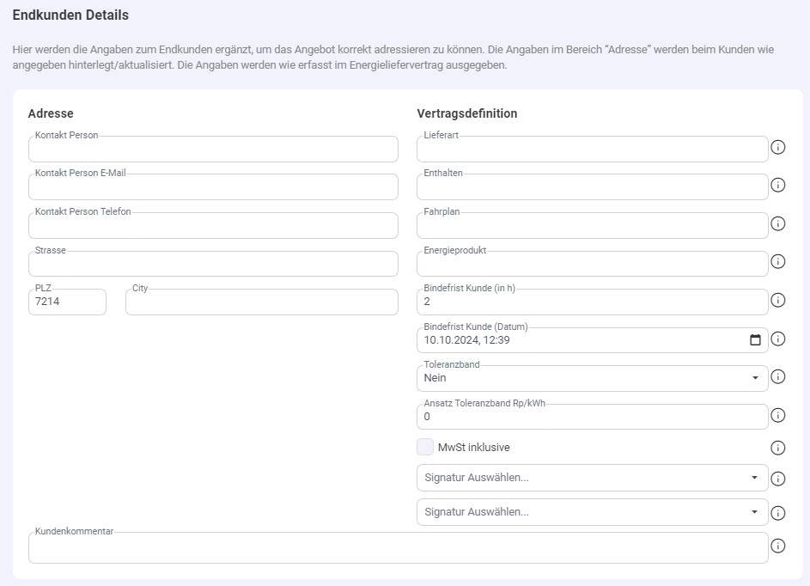
Task: Open info icon beside MwSt inklusive
Action: pyautogui.click(x=777, y=448)
